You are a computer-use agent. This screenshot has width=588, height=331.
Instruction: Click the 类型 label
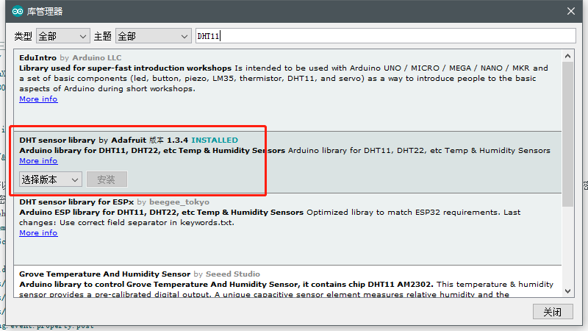point(24,36)
